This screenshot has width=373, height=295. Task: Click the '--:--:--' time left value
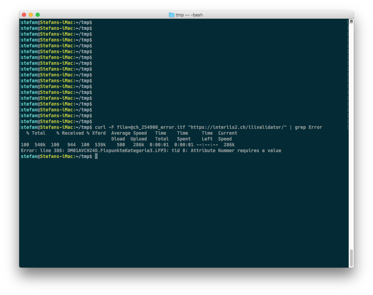point(207,145)
